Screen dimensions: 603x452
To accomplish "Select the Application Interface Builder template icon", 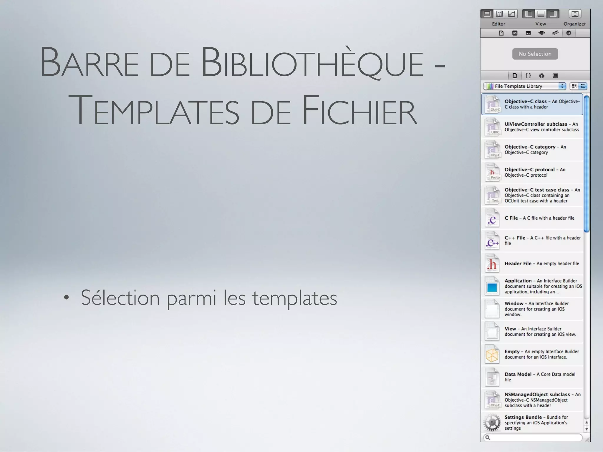I will click(x=492, y=286).
